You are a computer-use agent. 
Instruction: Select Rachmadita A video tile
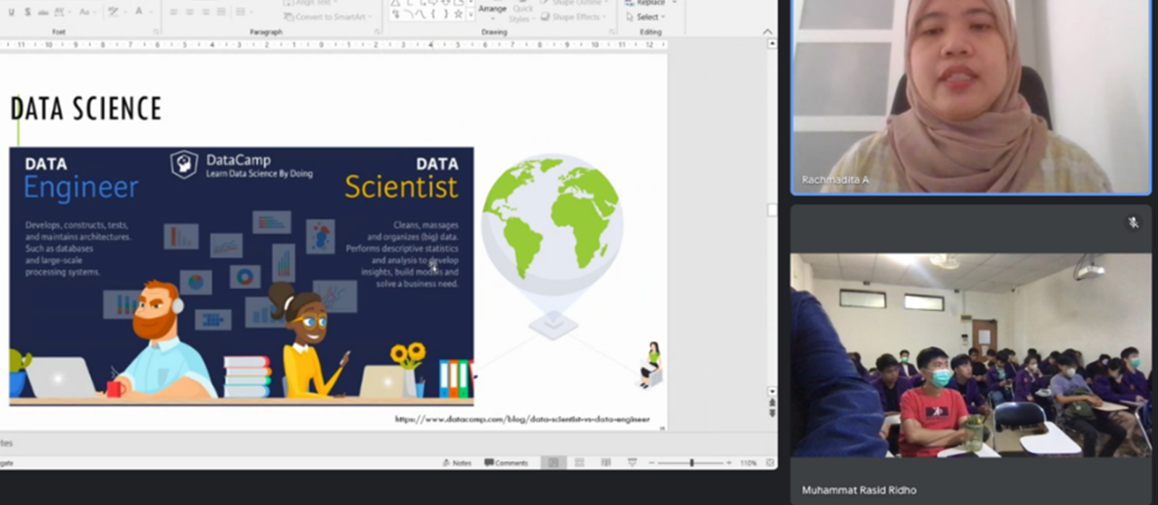tap(970, 97)
